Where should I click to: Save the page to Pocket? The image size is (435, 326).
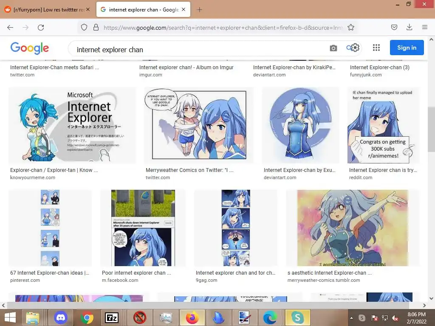[x=394, y=27]
